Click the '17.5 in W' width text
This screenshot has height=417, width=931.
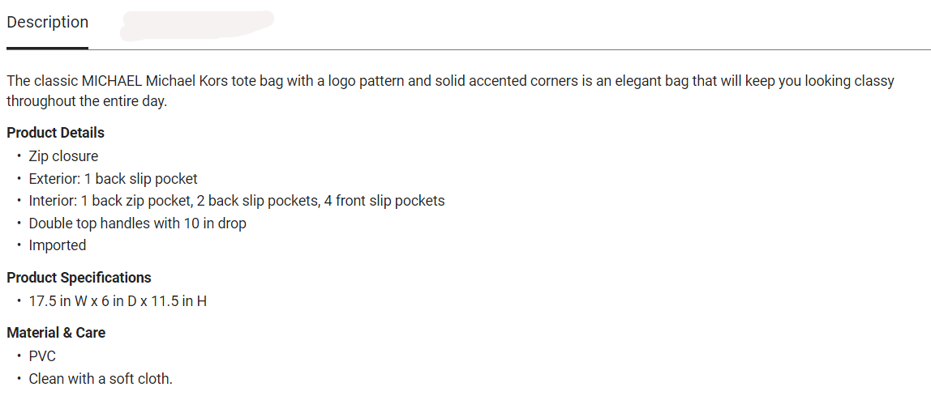(58, 301)
